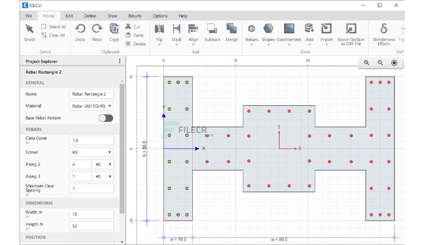
Task: Expand the Rebars dropdown arrow
Action: click(x=252, y=45)
